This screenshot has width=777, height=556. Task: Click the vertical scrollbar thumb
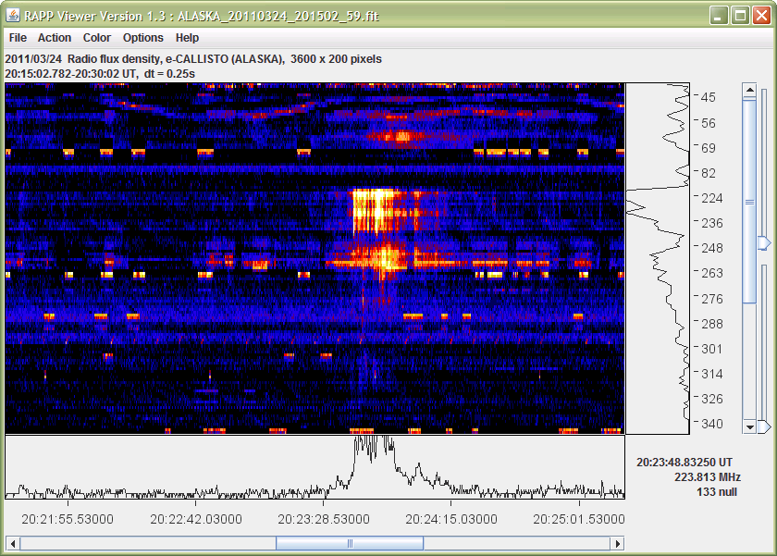coord(749,202)
